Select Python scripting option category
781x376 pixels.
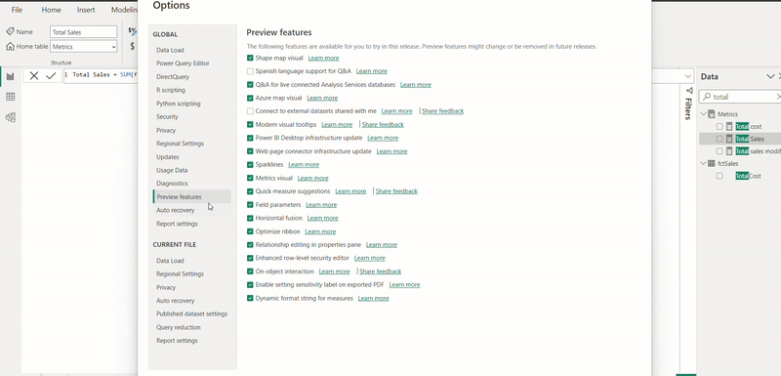pos(179,104)
